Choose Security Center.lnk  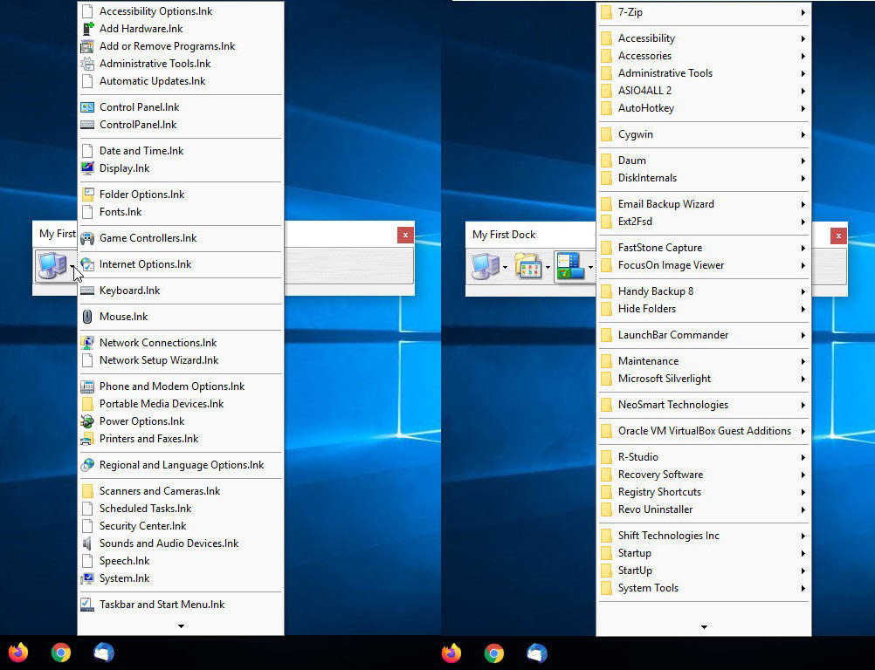click(x=180, y=526)
